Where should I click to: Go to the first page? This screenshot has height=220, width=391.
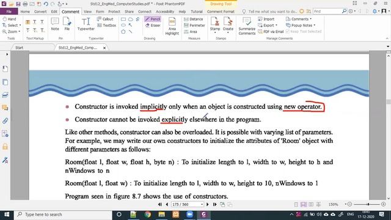click(x=160, y=204)
